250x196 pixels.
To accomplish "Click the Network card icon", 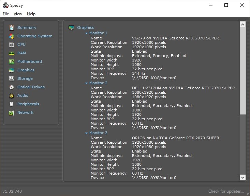I will pyautogui.click(x=12, y=113).
